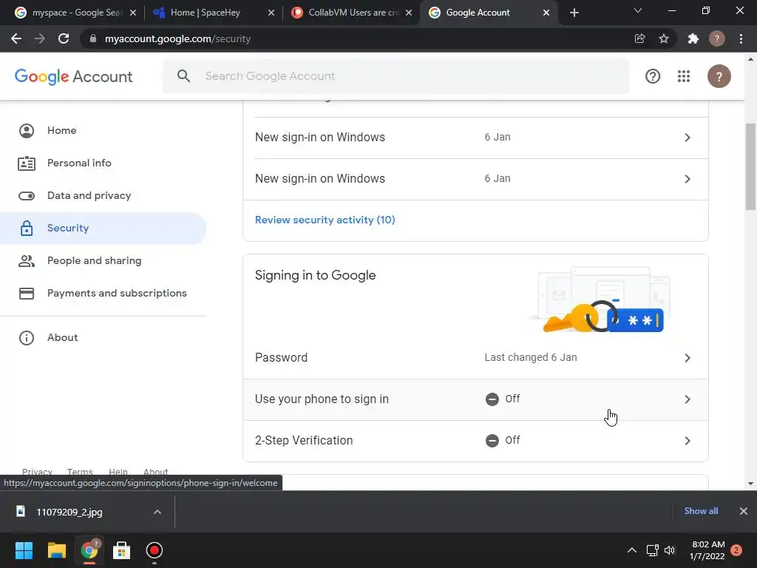757x568 pixels.
Task: Open the Password row chevron
Action: (x=688, y=358)
